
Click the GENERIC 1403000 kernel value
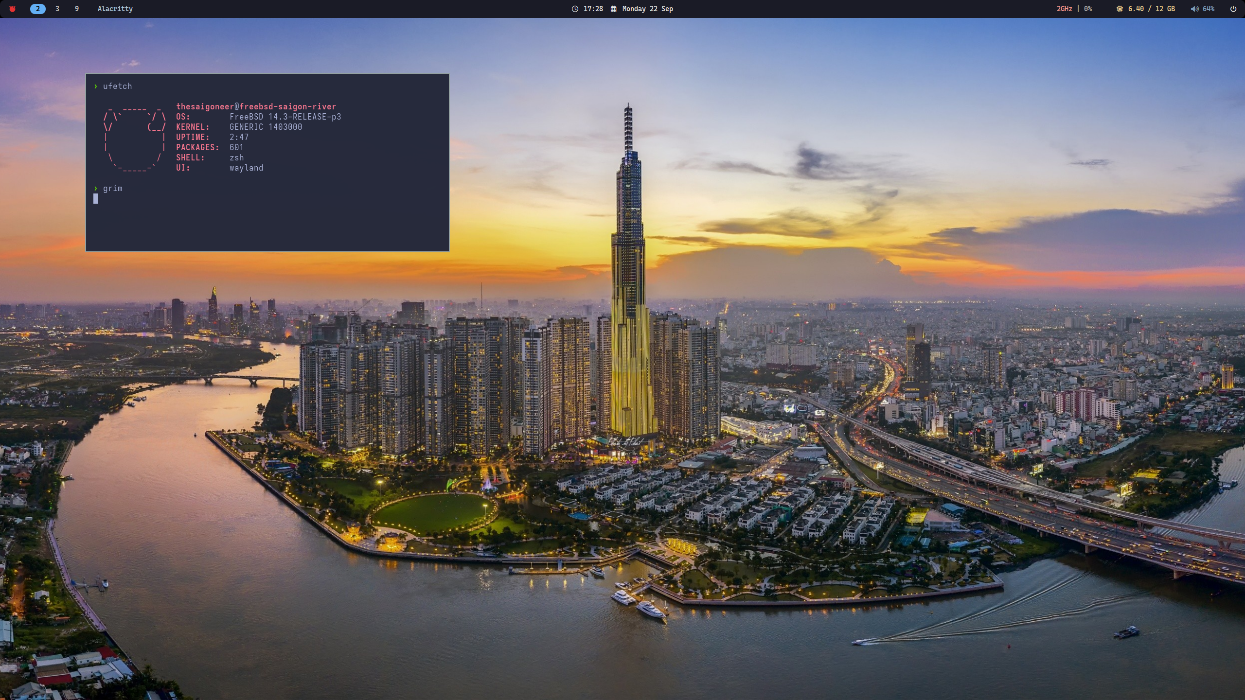click(266, 127)
